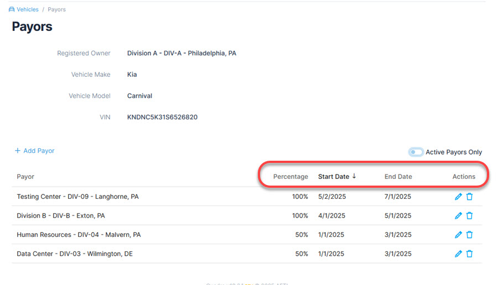The height and width of the screenshot is (285, 498).
Task: Click trash icon for Division B payor
Action: click(469, 216)
